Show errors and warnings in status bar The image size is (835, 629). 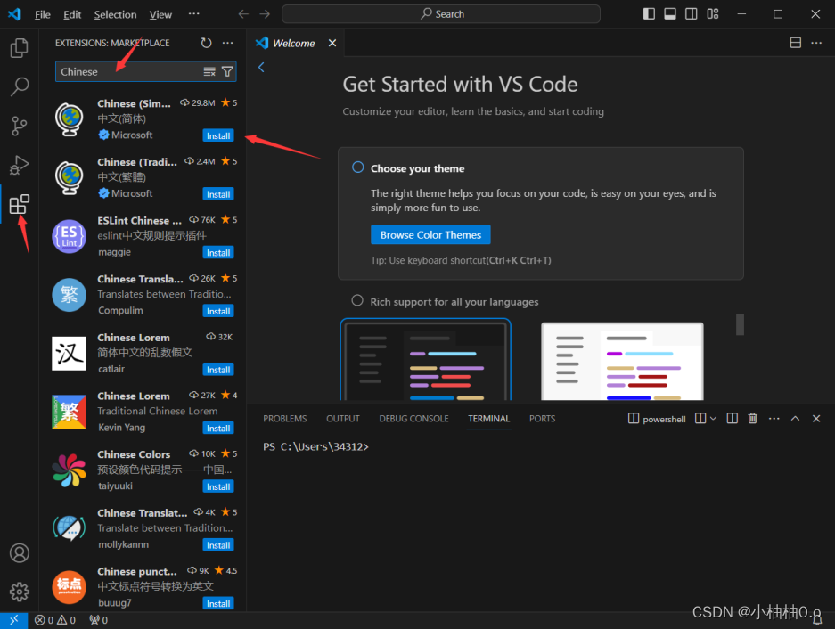pyautogui.click(x=55, y=620)
